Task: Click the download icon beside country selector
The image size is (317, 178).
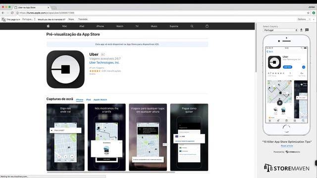Action: [x=301, y=30]
